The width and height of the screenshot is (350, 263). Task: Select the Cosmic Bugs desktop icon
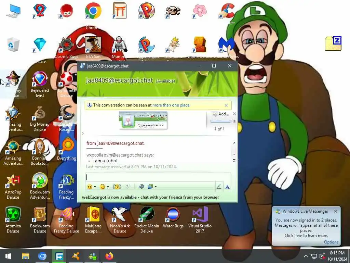pos(66,48)
